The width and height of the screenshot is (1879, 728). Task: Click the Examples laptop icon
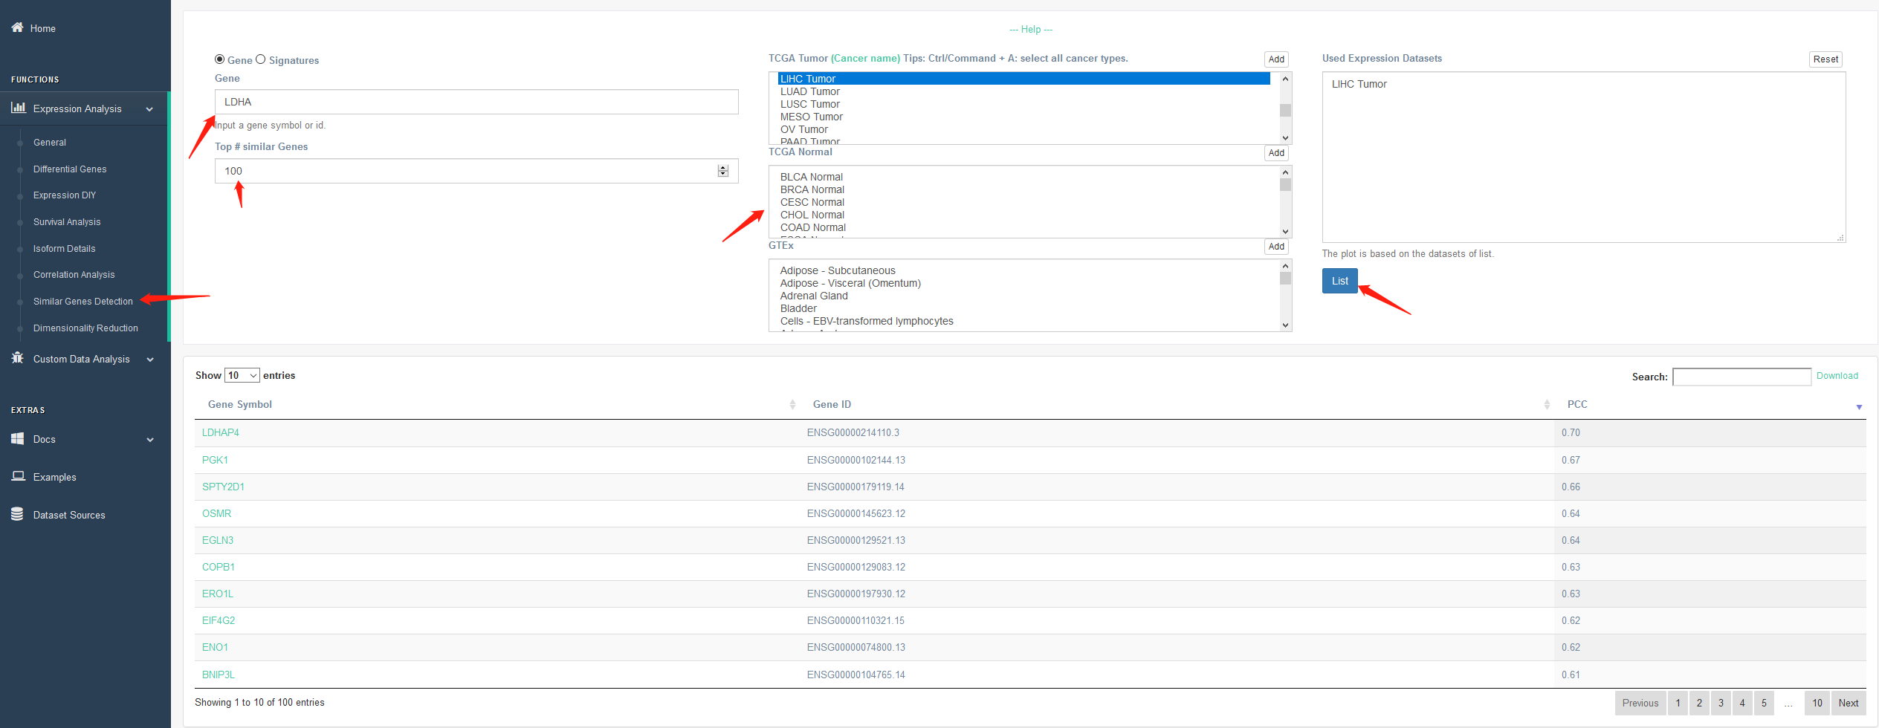click(19, 476)
